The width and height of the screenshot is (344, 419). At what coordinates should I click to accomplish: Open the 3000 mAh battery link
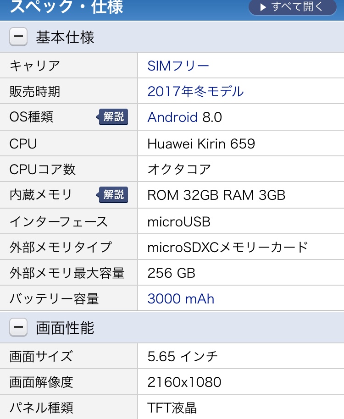[181, 299]
